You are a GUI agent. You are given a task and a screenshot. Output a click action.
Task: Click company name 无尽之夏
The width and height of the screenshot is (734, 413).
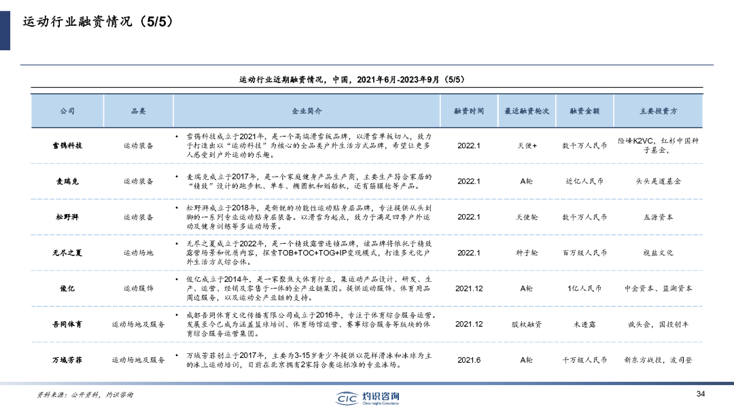pos(67,253)
